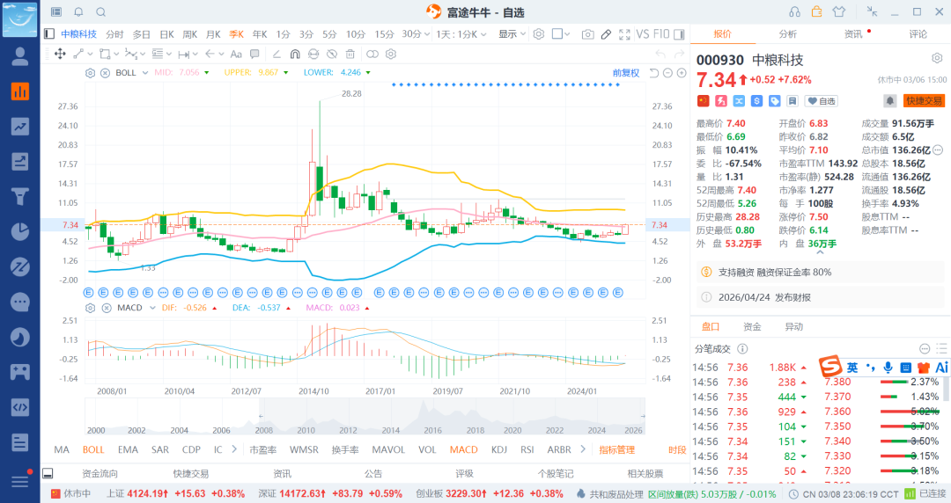The image size is (951, 503).
Task: Select the text annotation Aa tool
Action: [x=236, y=54]
